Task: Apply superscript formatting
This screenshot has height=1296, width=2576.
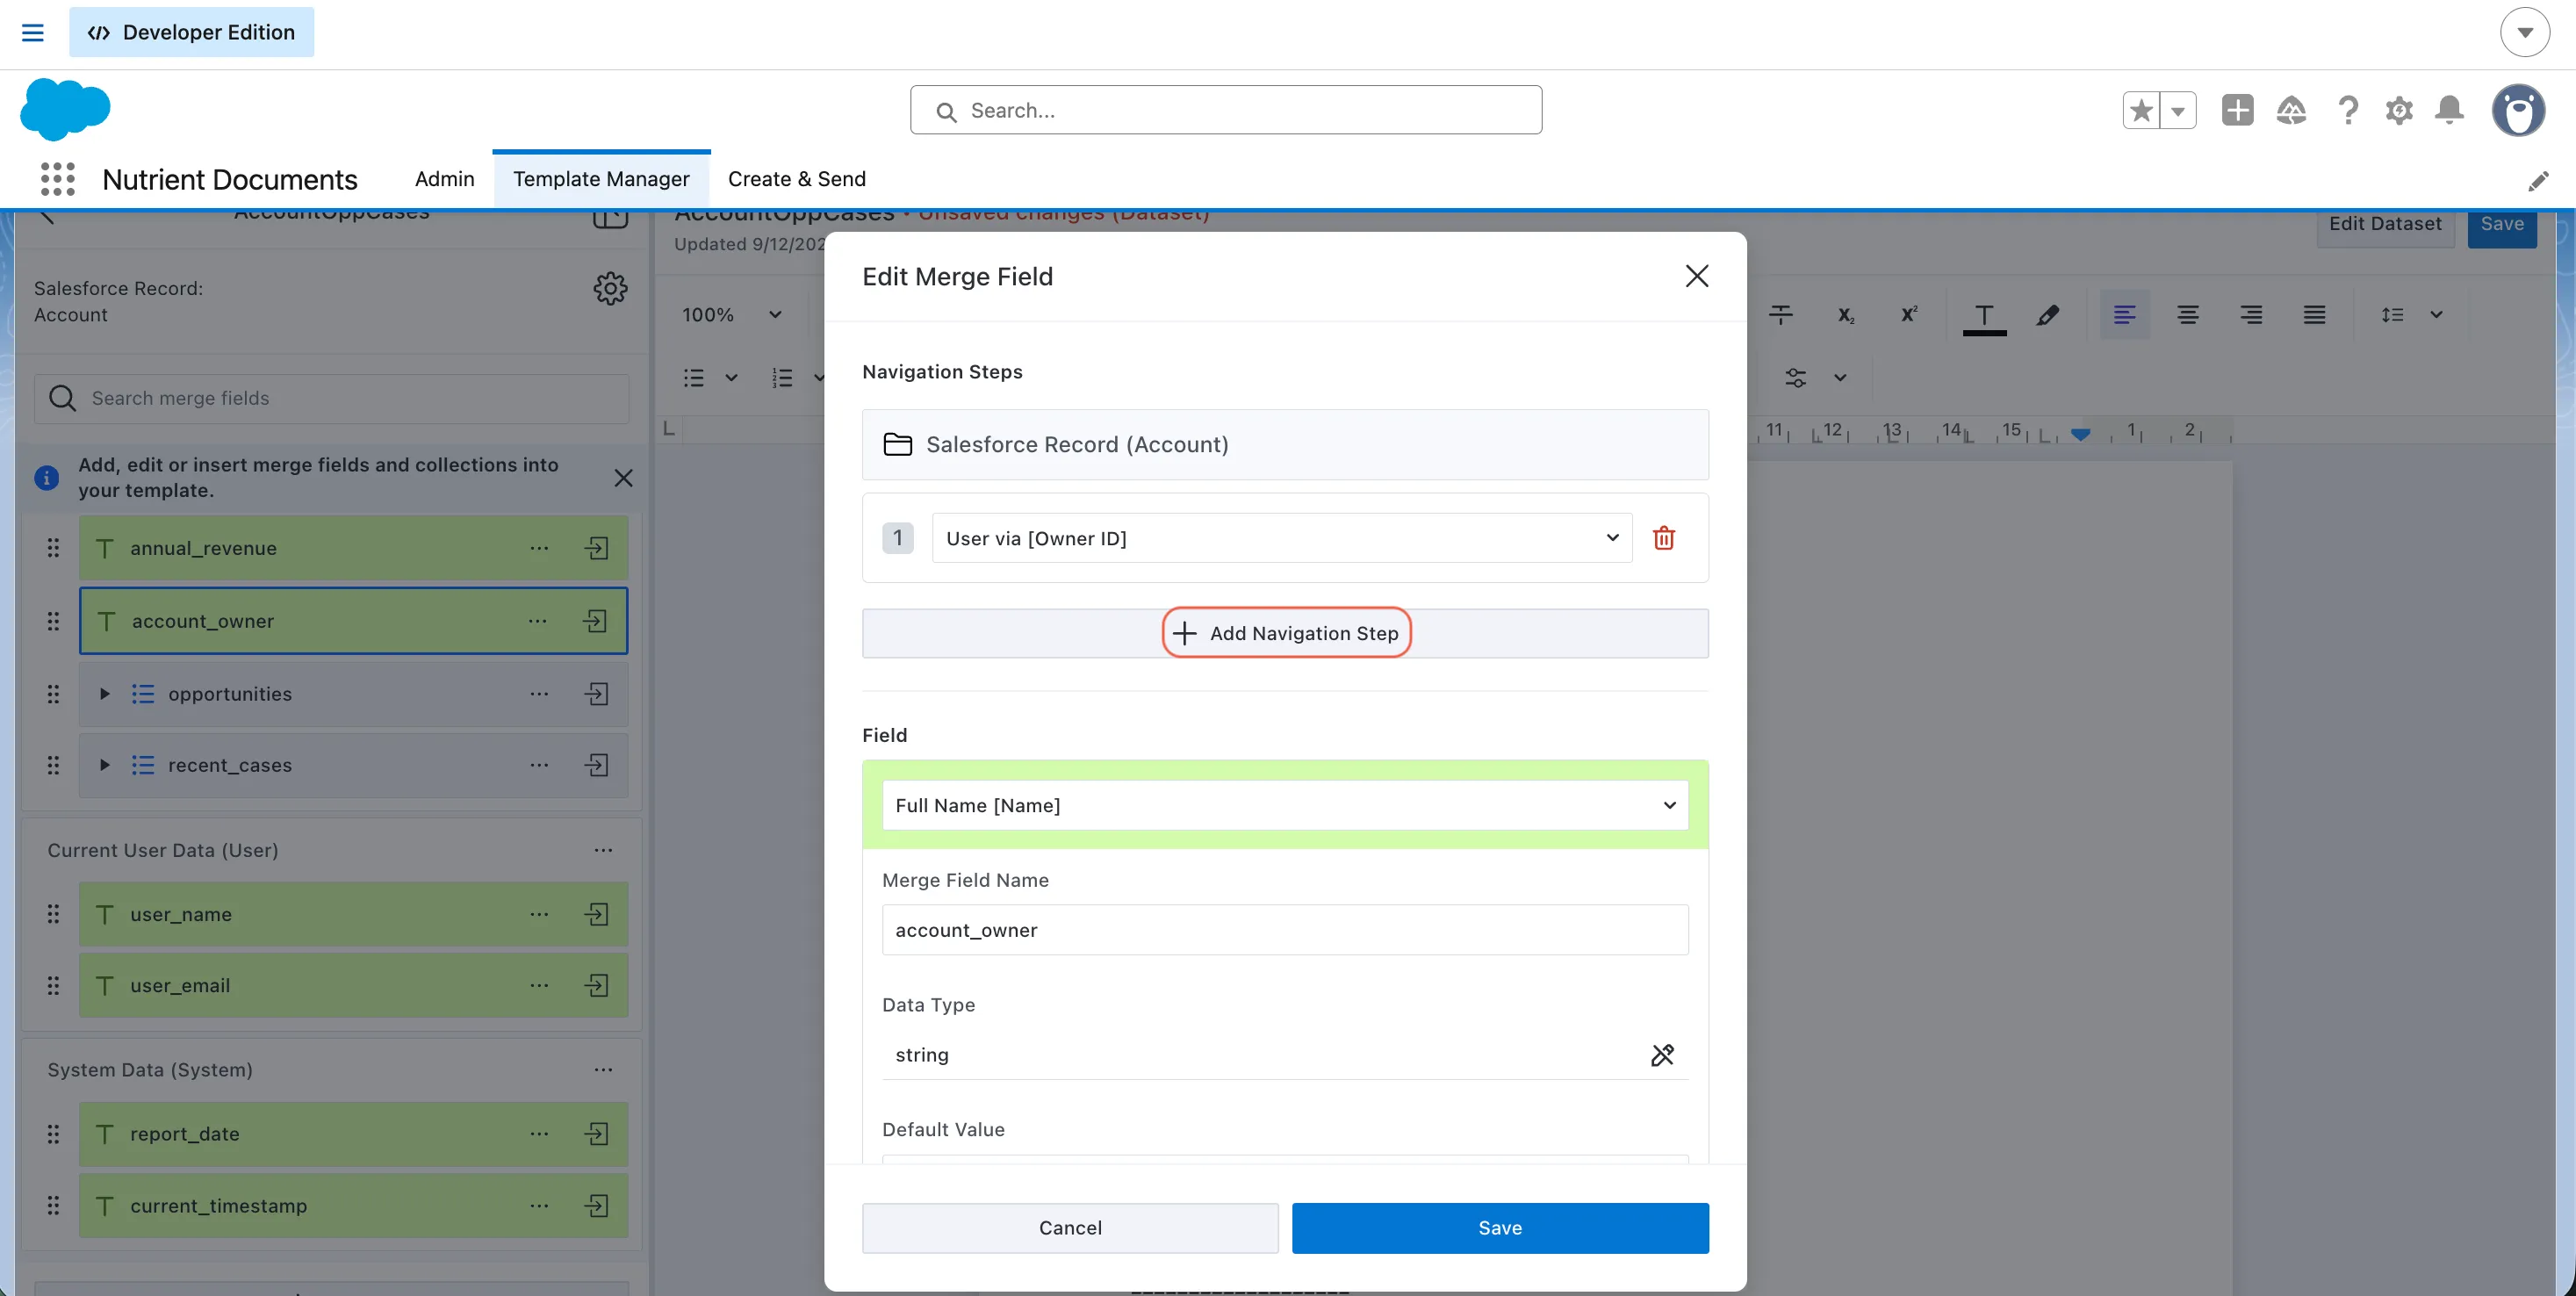Action: (x=1909, y=315)
